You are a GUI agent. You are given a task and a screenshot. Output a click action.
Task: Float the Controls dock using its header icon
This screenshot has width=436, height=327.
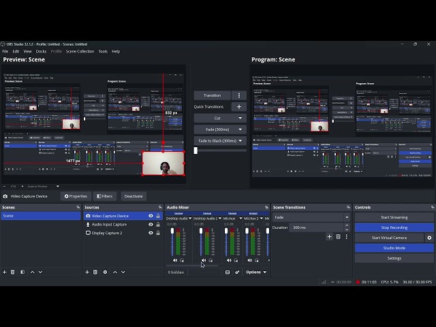(433, 207)
